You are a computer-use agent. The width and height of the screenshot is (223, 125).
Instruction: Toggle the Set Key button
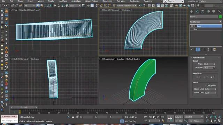[x=179, y=121]
